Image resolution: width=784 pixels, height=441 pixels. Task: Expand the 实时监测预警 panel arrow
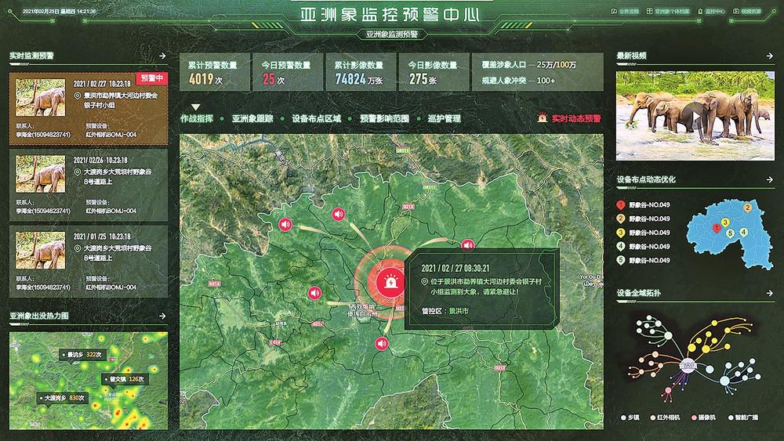162,56
